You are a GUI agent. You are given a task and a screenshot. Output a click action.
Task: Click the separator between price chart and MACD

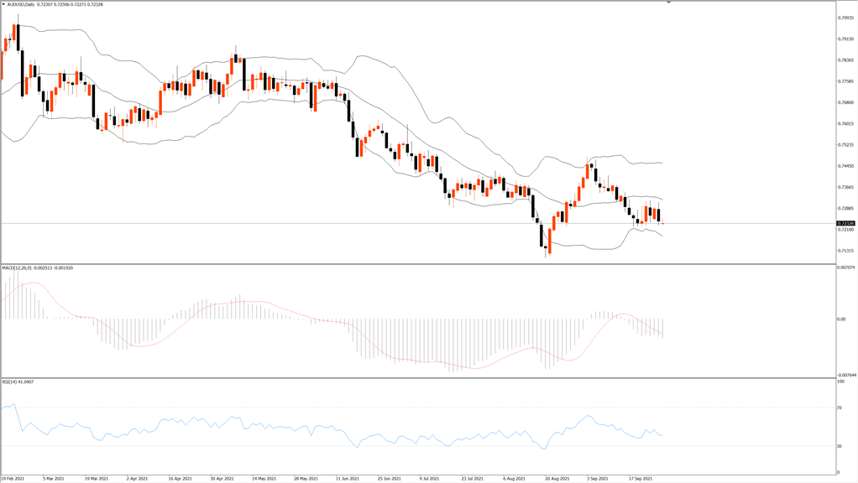418,264
